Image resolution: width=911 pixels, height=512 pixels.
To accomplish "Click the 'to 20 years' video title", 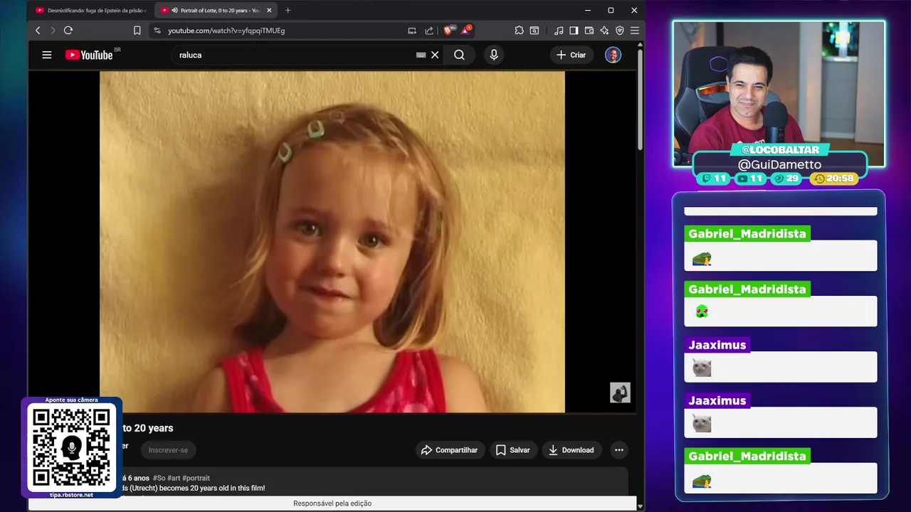I will pos(147,428).
